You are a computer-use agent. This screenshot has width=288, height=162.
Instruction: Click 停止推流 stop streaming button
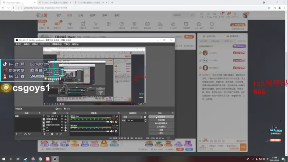(161, 117)
